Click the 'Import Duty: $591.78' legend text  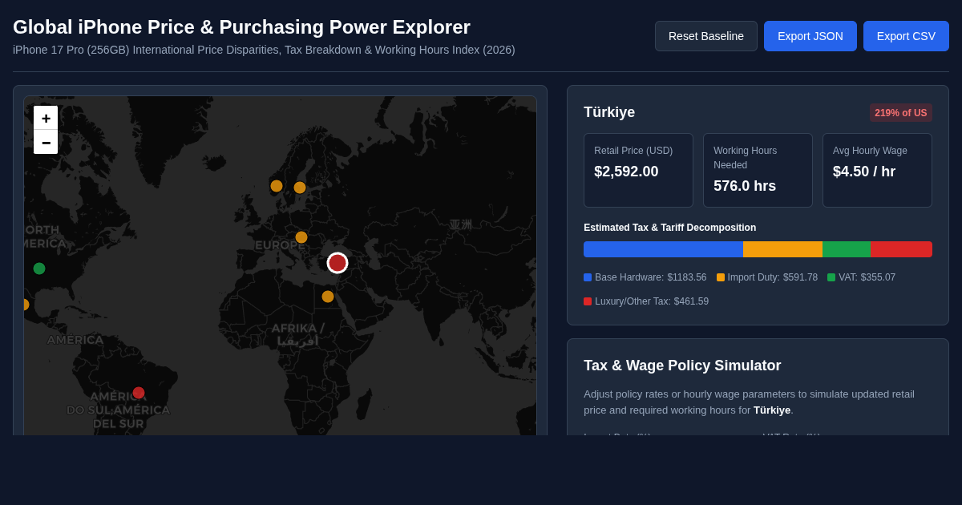coord(773,277)
